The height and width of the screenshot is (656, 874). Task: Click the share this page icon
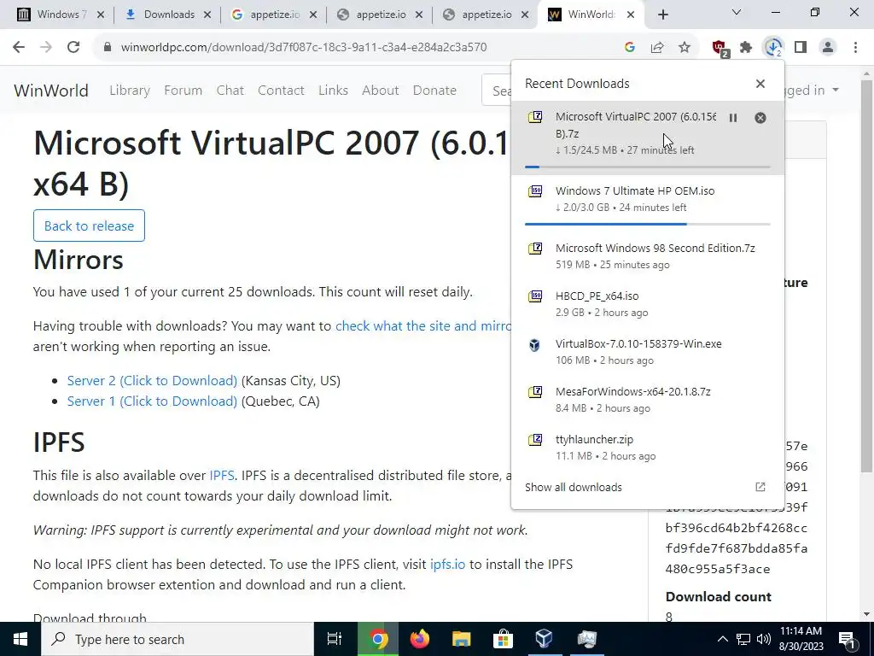[x=657, y=48]
